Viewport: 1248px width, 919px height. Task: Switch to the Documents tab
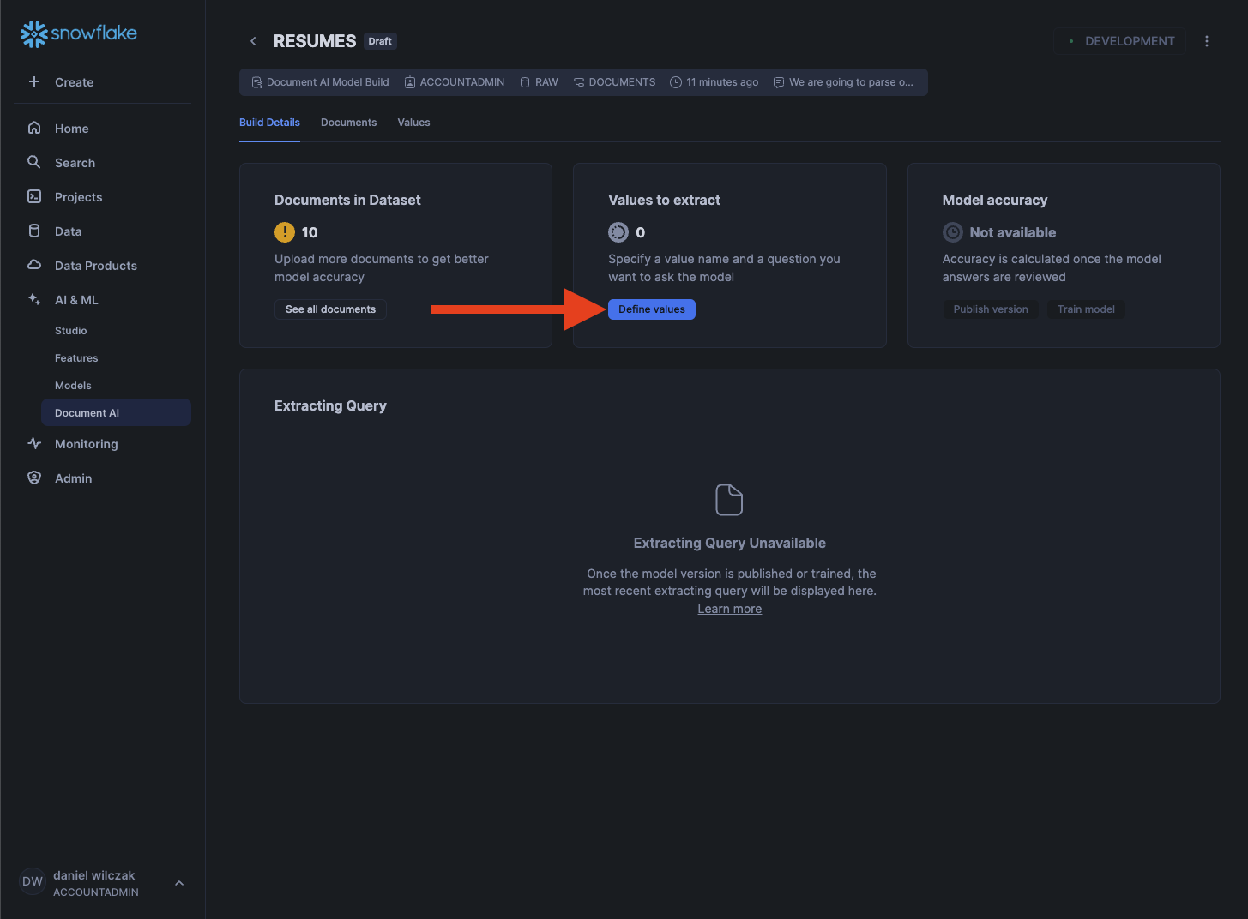[x=348, y=123]
